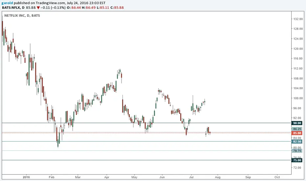Click the Apr time axis label
This screenshot has height=181, width=306.
[107, 177]
